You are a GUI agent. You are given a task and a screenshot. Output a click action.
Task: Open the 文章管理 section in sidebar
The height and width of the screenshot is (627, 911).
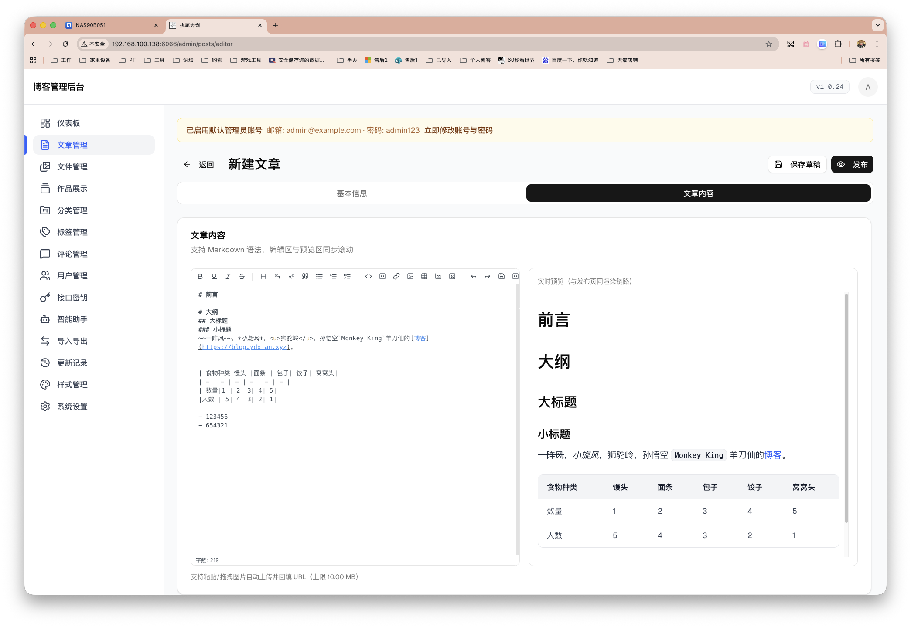[x=72, y=145]
